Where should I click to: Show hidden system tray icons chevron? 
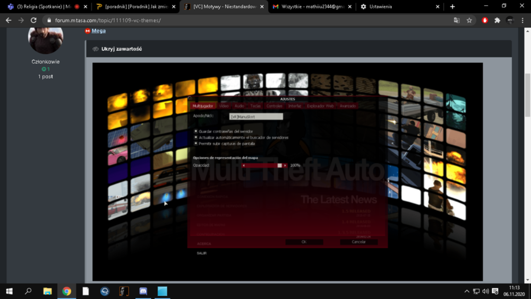pos(467,291)
